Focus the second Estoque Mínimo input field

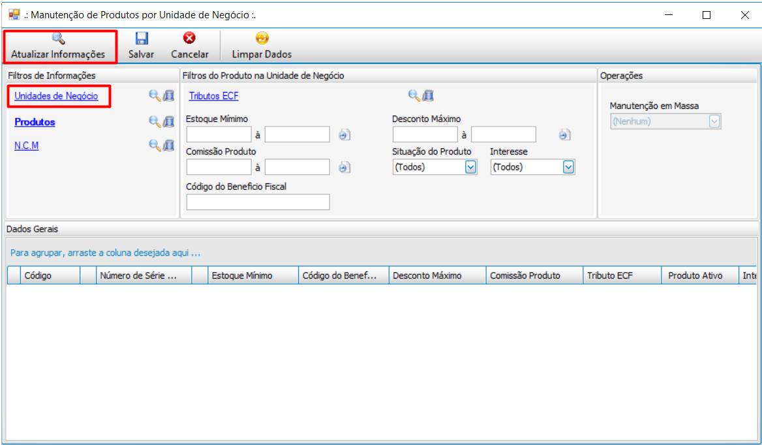pos(297,134)
